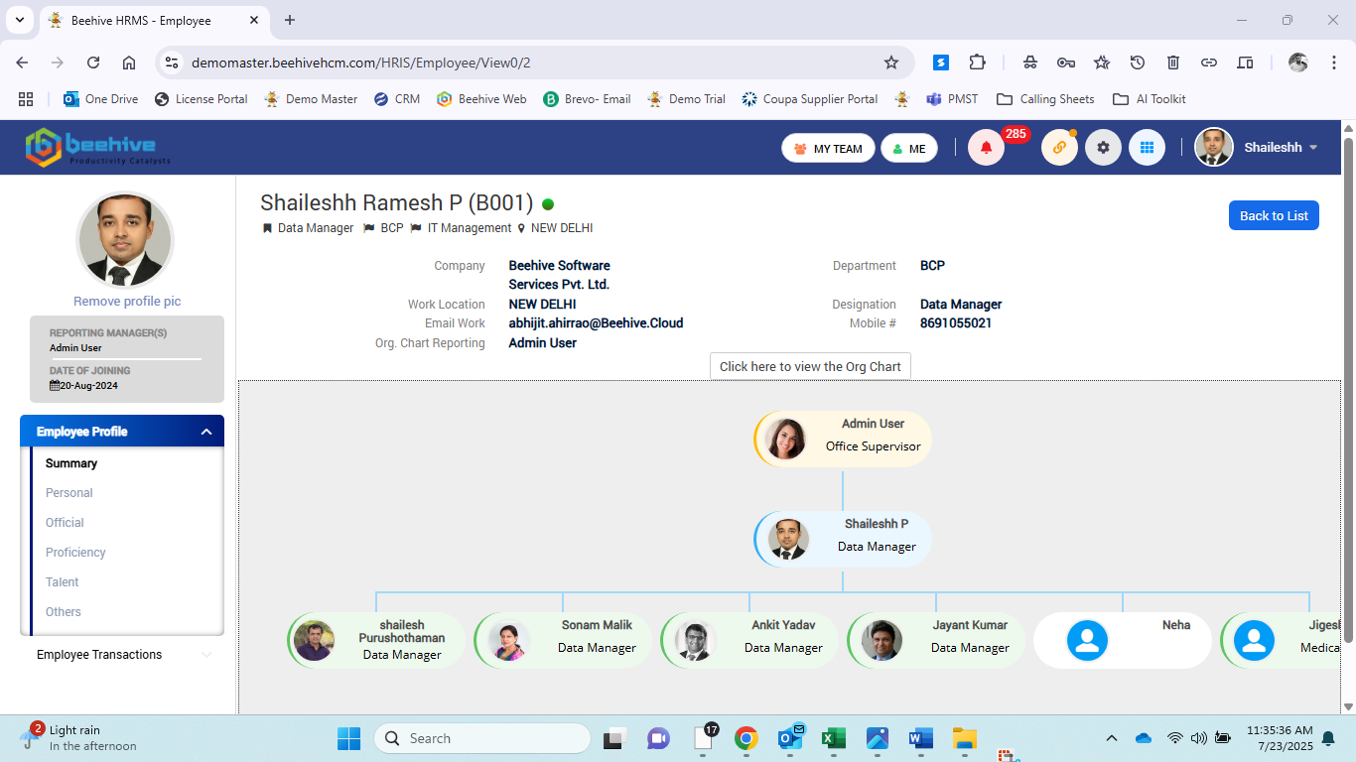Switch to the Personal profile tab
The image size is (1356, 762).
(x=68, y=492)
